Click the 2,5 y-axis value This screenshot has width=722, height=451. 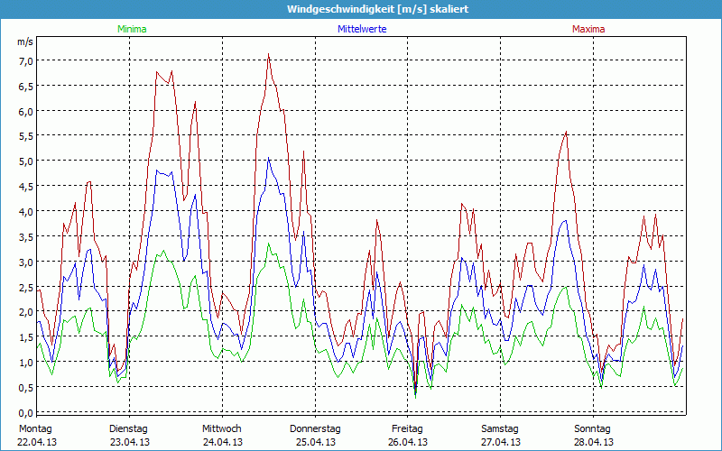[25, 287]
